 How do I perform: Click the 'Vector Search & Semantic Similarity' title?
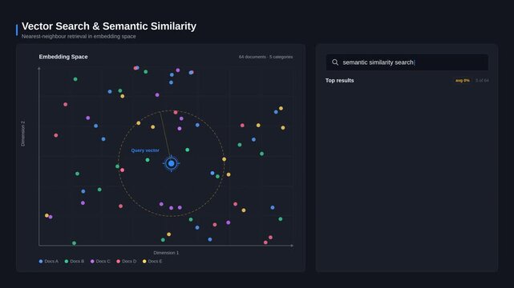pyautogui.click(x=109, y=26)
